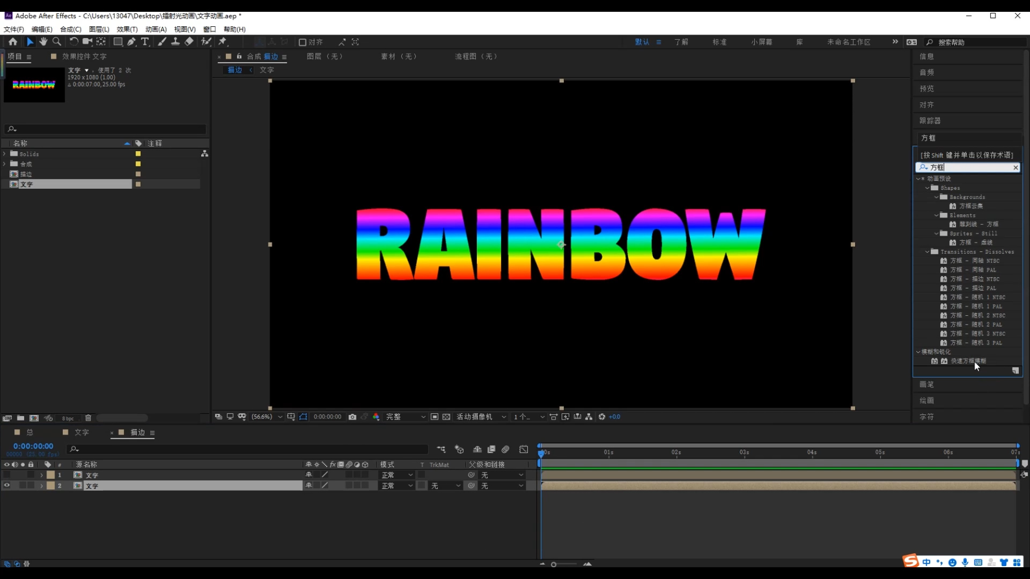Open the 标准 workspace
Viewport: 1030px width, 579px height.
click(719, 42)
